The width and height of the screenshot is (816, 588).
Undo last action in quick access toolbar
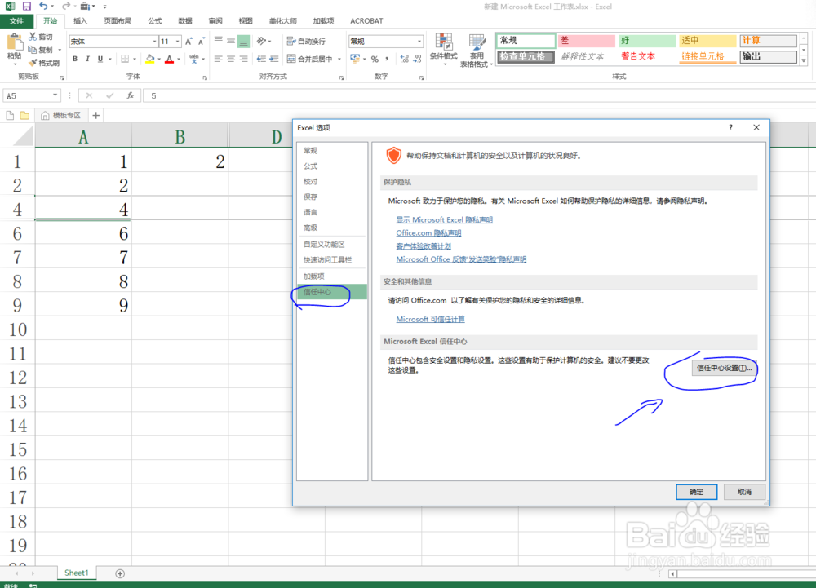coord(43,7)
